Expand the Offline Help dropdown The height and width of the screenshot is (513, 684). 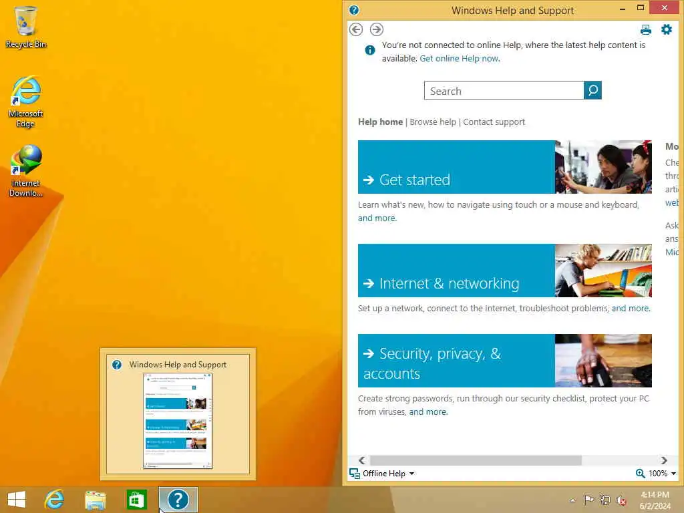pyautogui.click(x=411, y=474)
